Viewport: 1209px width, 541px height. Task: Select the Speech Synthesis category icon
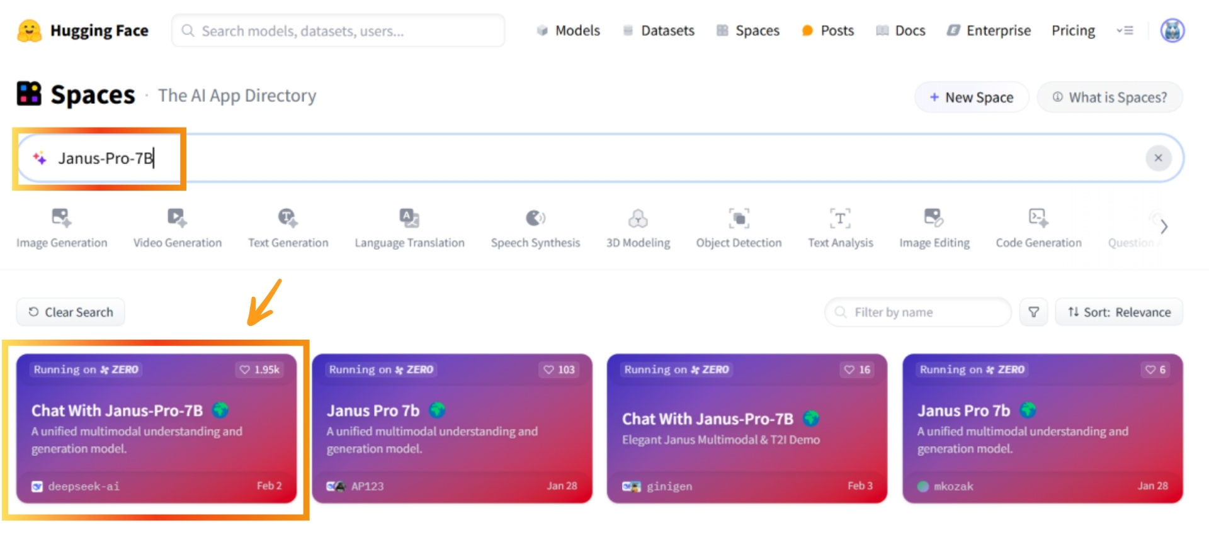535,218
